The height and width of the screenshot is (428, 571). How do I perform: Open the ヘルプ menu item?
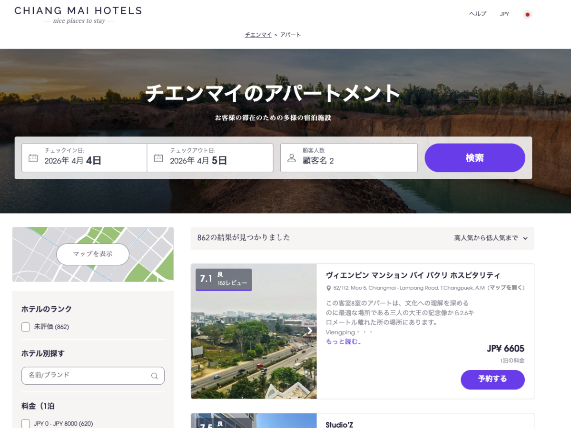coord(477,14)
